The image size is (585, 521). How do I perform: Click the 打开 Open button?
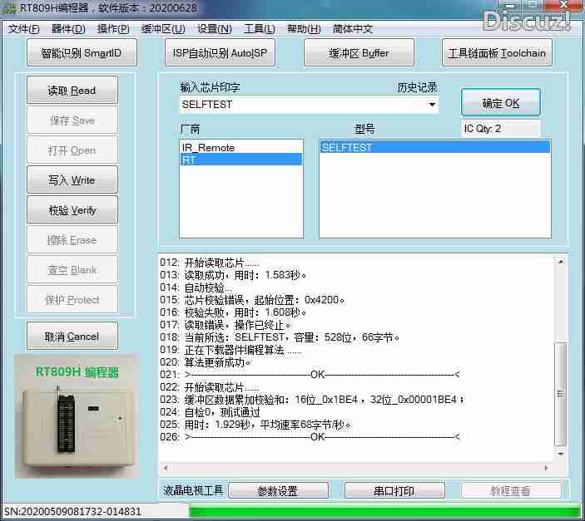pos(72,150)
